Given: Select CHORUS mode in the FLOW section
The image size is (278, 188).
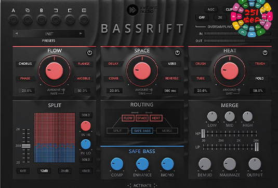Looking at the screenshot, I should pos(25,64).
